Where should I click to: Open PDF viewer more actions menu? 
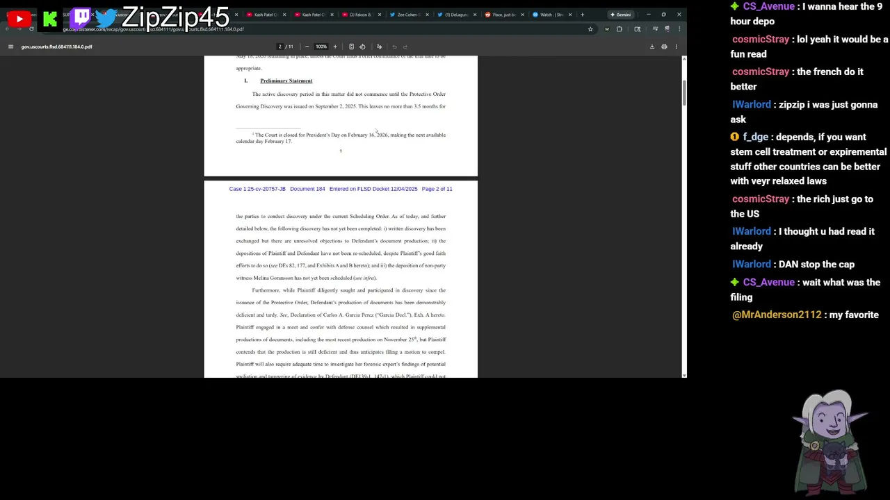coord(676,47)
